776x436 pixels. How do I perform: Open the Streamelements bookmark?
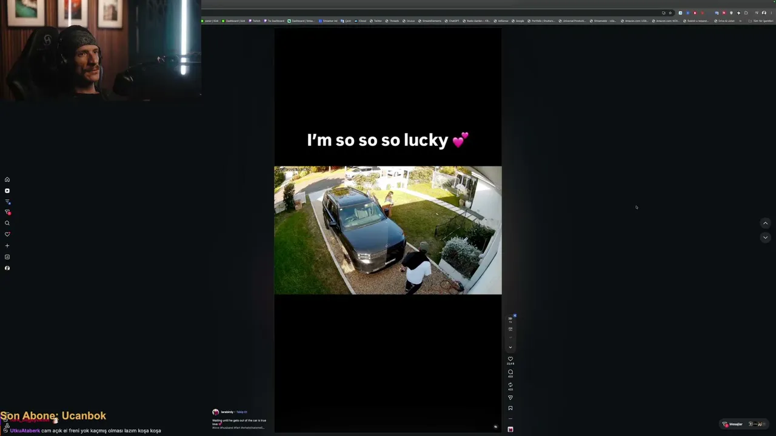(430, 21)
